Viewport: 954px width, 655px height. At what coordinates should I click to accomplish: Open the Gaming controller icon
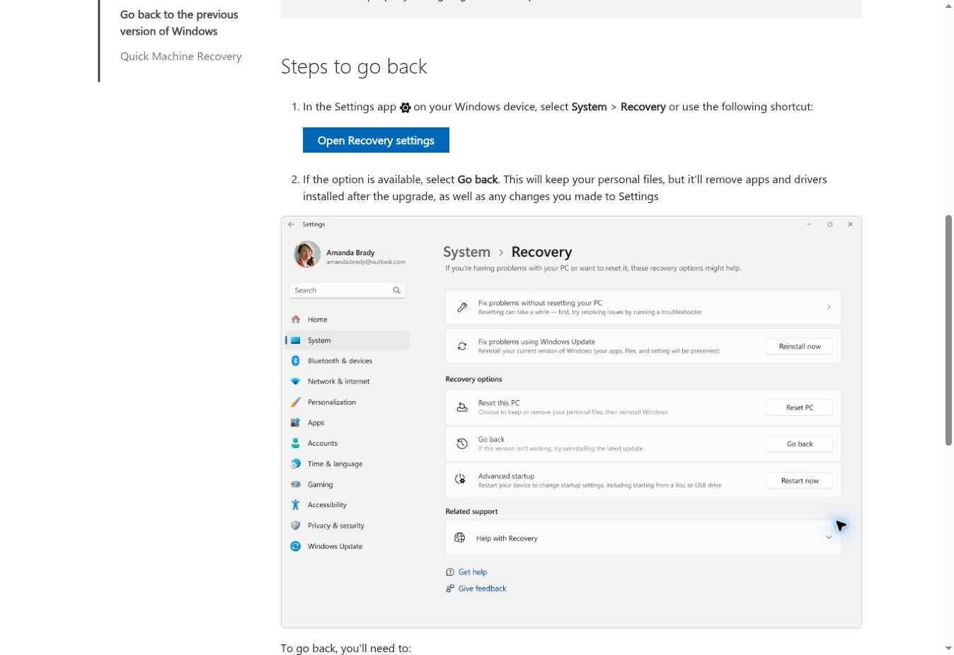point(295,485)
